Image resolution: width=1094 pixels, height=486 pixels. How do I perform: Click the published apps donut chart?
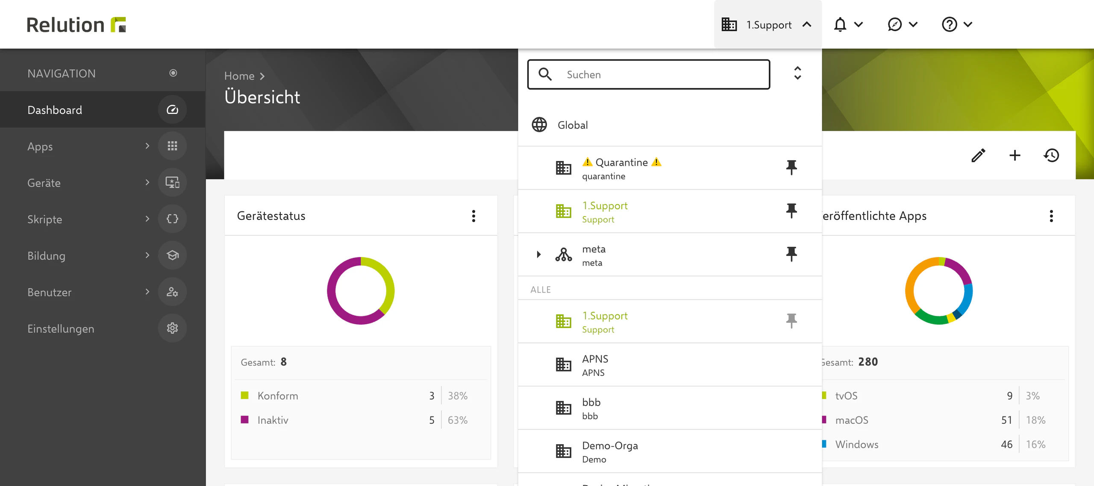(939, 291)
